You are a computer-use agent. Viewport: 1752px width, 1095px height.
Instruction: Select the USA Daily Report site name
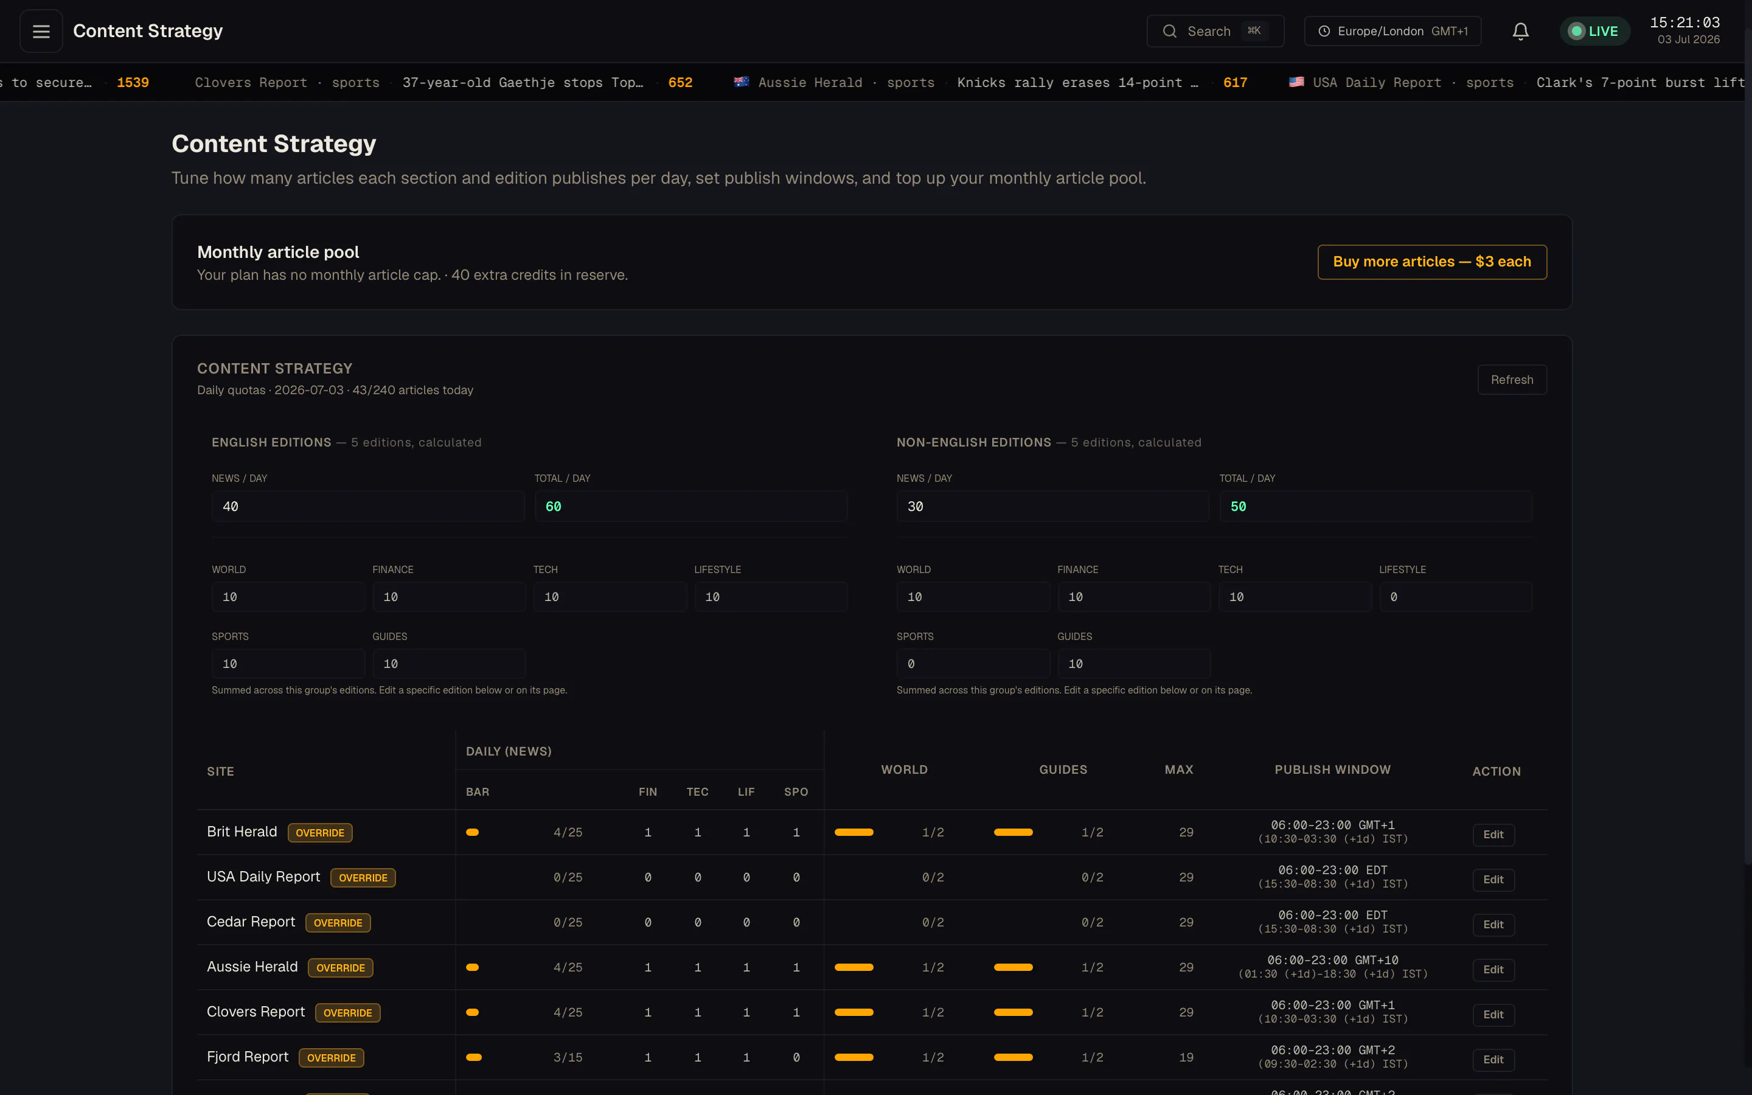pyautogui.click(x=263, y=876)
